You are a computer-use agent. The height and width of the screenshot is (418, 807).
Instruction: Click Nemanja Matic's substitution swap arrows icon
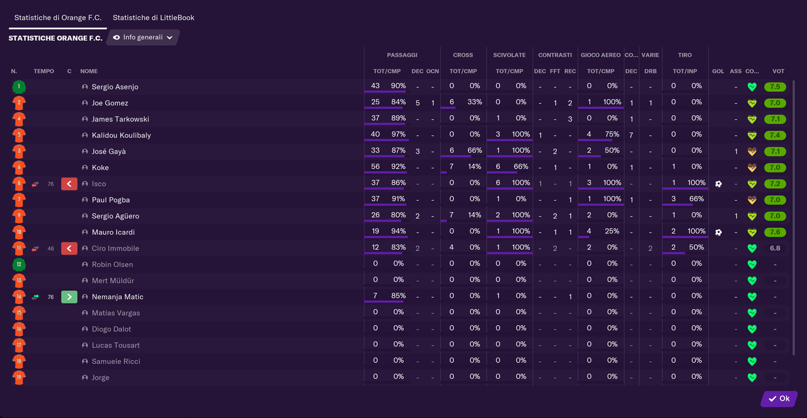pyautogui.click(x=35, y=297)
